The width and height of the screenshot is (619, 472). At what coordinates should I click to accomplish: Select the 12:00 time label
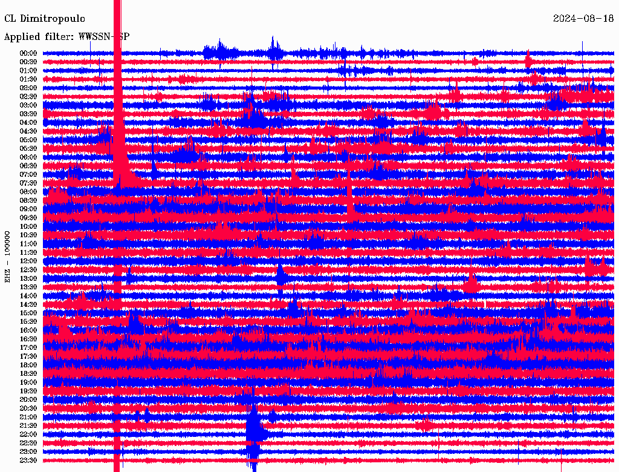(28, 261)
